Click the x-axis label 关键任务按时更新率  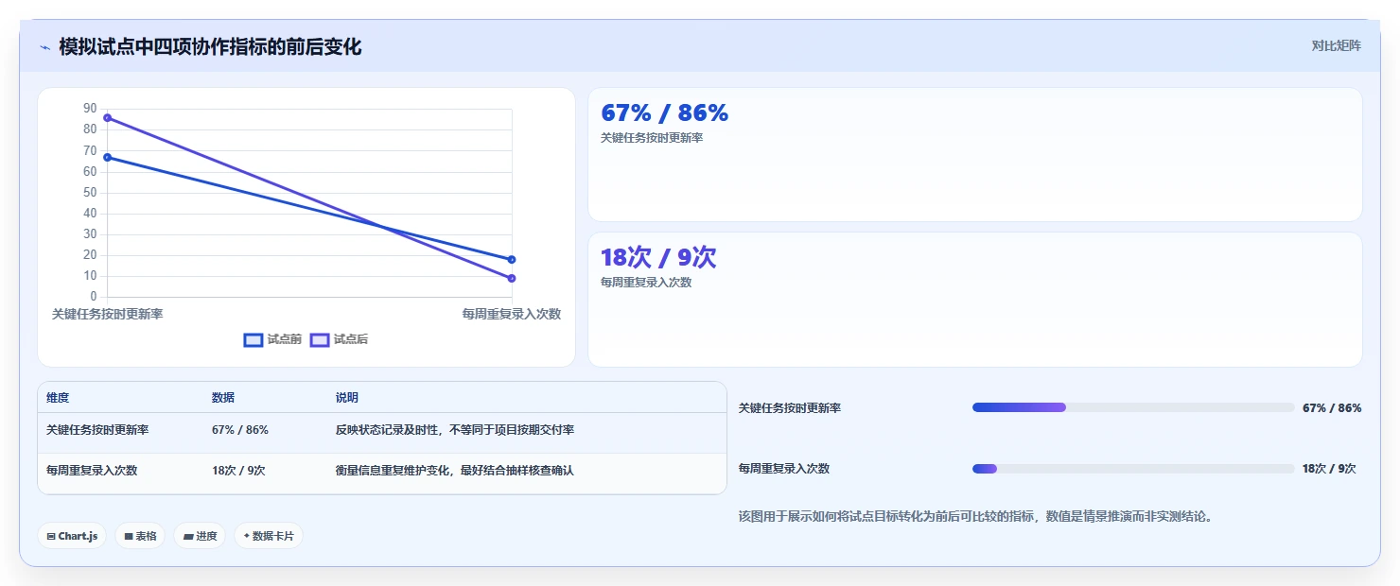pos(108,314)
